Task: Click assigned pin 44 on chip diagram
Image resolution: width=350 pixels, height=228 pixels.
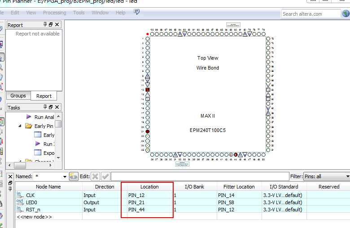Action: click(236, 154)
